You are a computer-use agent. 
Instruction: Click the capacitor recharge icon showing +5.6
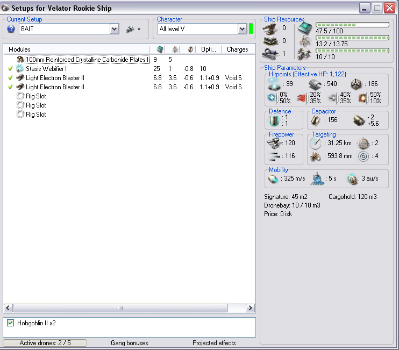point(359,120)
